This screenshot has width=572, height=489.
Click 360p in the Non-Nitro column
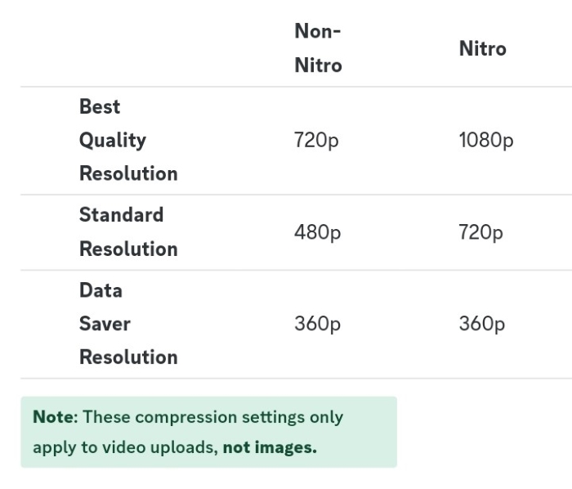(317, 325)
